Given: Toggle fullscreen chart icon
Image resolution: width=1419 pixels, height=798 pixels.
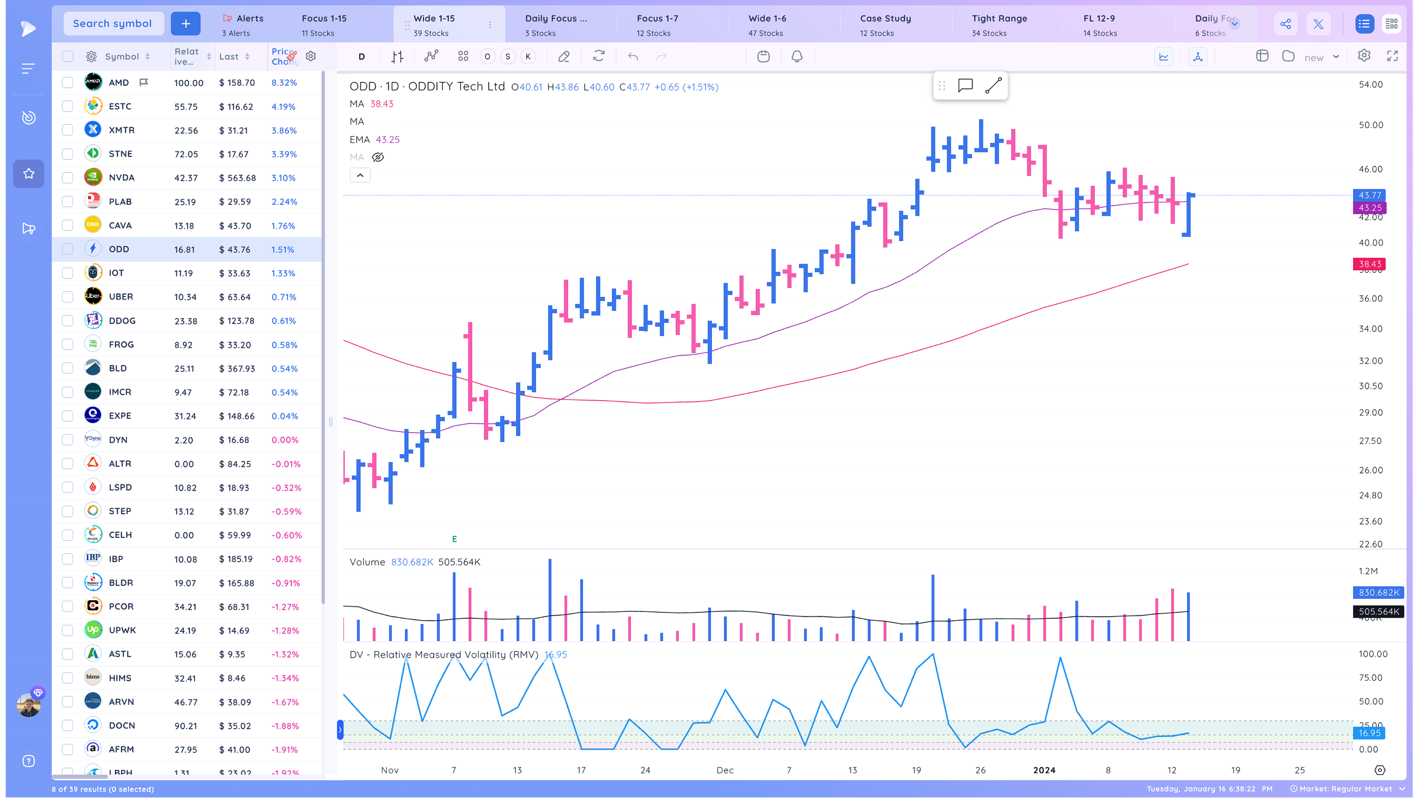Looking at the screenshot, I should pos(1393,56).
